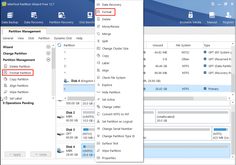Viewport: 236px width, 165px height.
Task: Choose Move/Resize in context menu
Action: click(119, 26)
